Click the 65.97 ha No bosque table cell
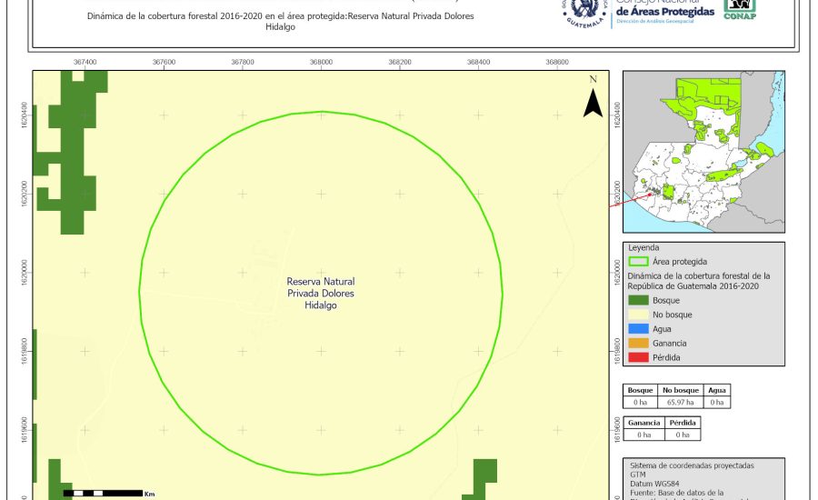This screenshot has width=818, height=500. 679,402
